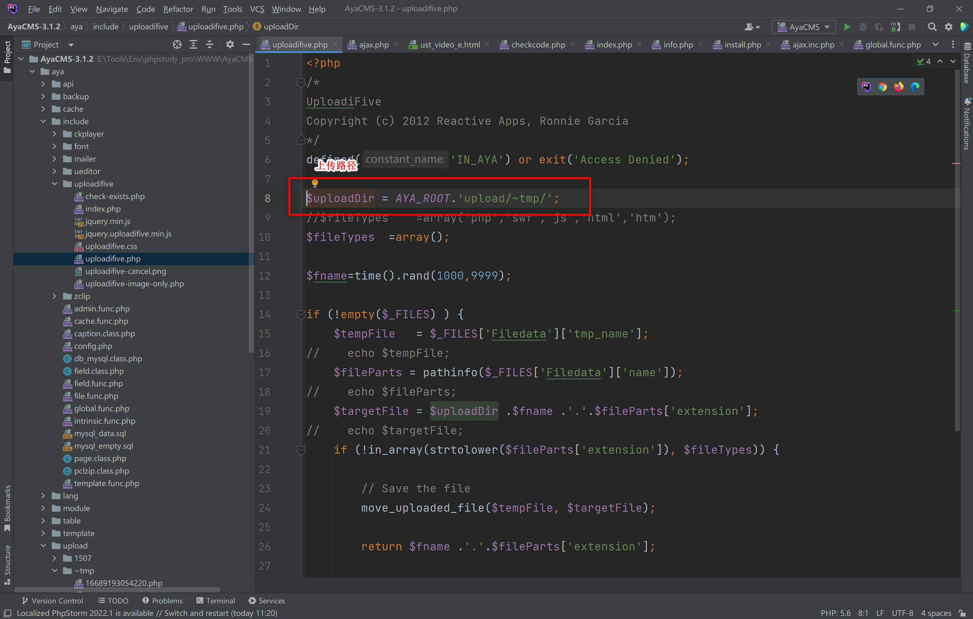
Task: Open the Refactor menu
Action: click(178, 8)
